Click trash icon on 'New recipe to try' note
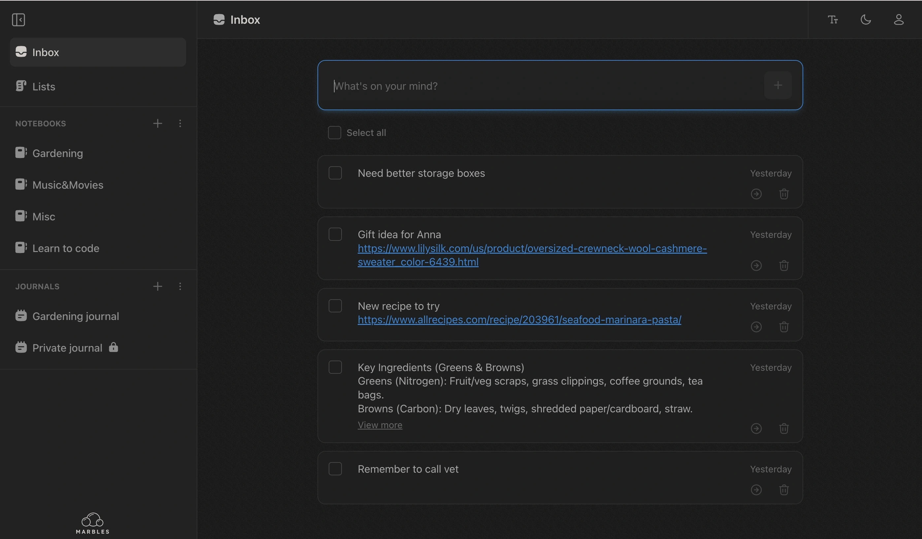922x539 pixels. [x=784, y=327]
